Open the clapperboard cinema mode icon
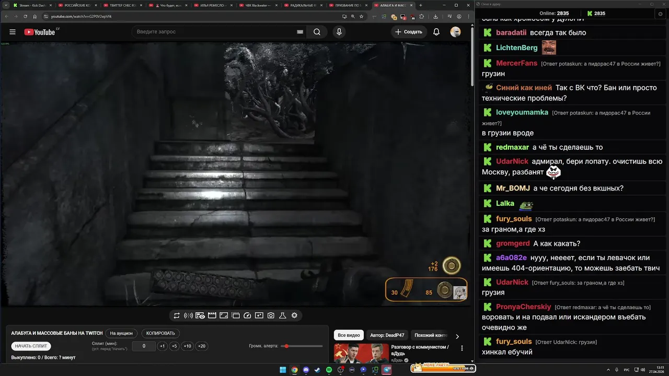 [212, 315]
